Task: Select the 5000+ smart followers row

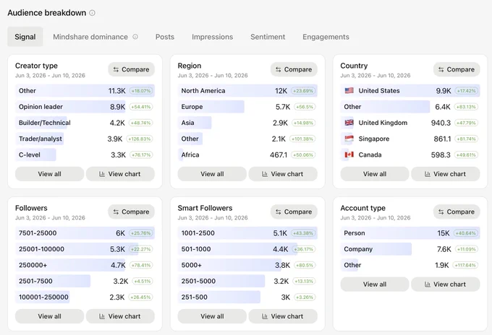Action: coord(247,265)
